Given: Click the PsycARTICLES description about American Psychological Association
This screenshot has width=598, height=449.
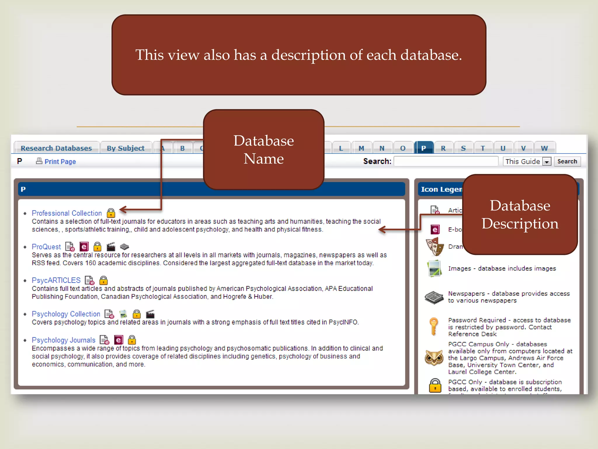Looking at the screenshot, I should point(202,293).
